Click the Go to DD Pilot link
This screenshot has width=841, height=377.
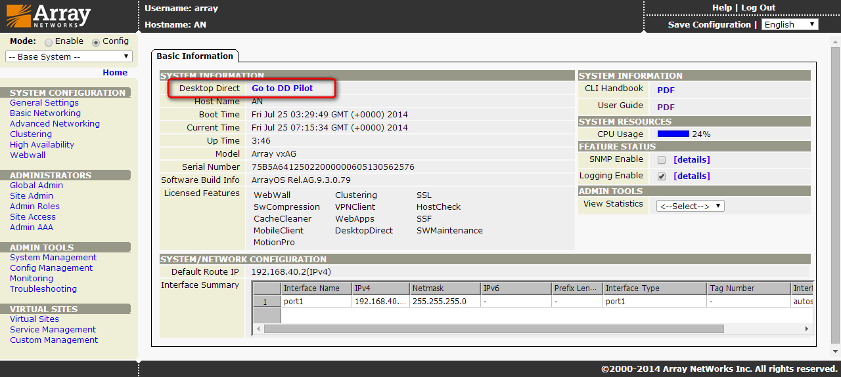pyautogui.click(x=283, y=88)
